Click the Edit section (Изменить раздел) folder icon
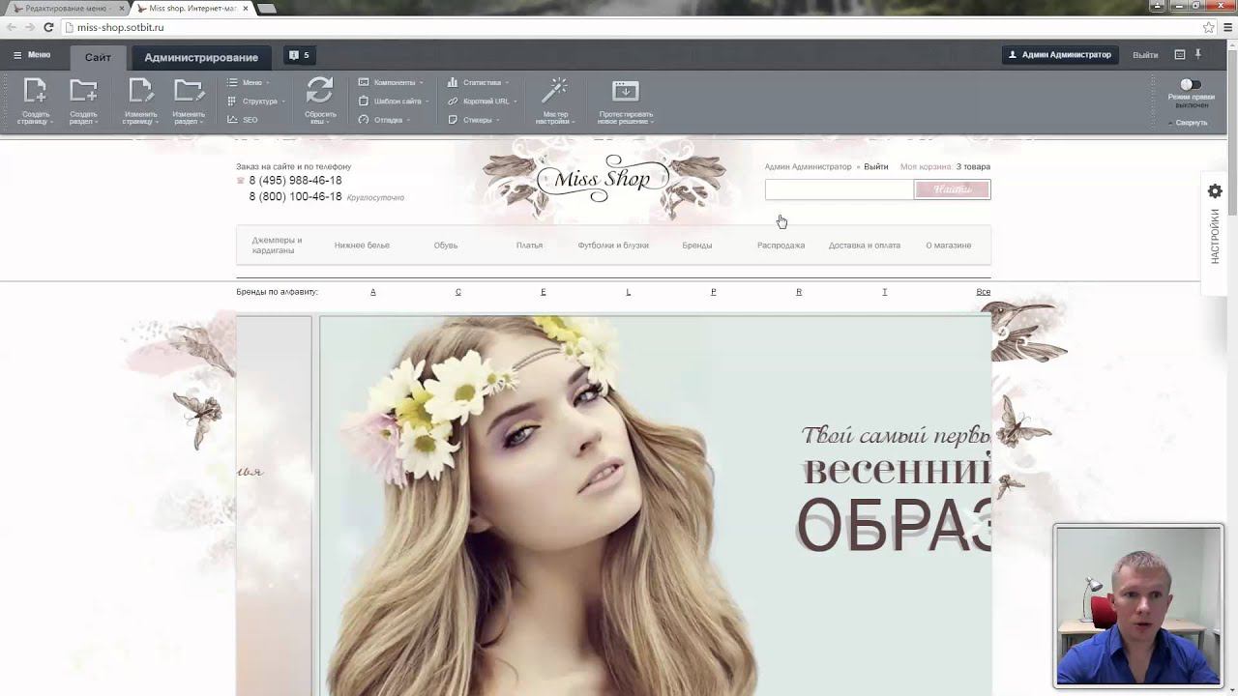The height and width of the screenshot is (696, 1238). click(189, 91)
